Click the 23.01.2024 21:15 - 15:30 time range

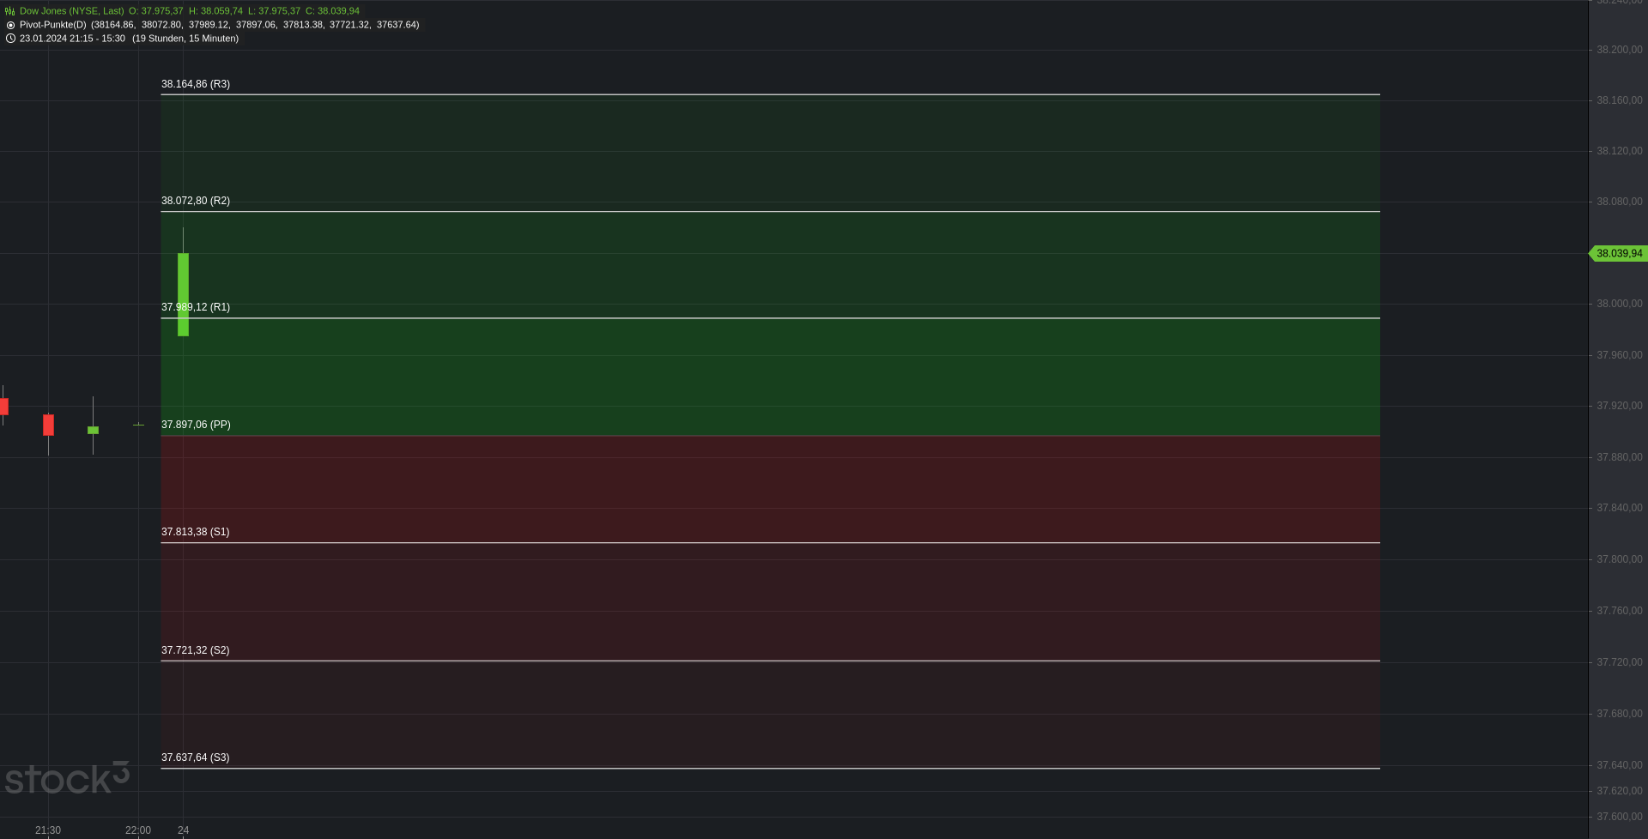[72, 39]
